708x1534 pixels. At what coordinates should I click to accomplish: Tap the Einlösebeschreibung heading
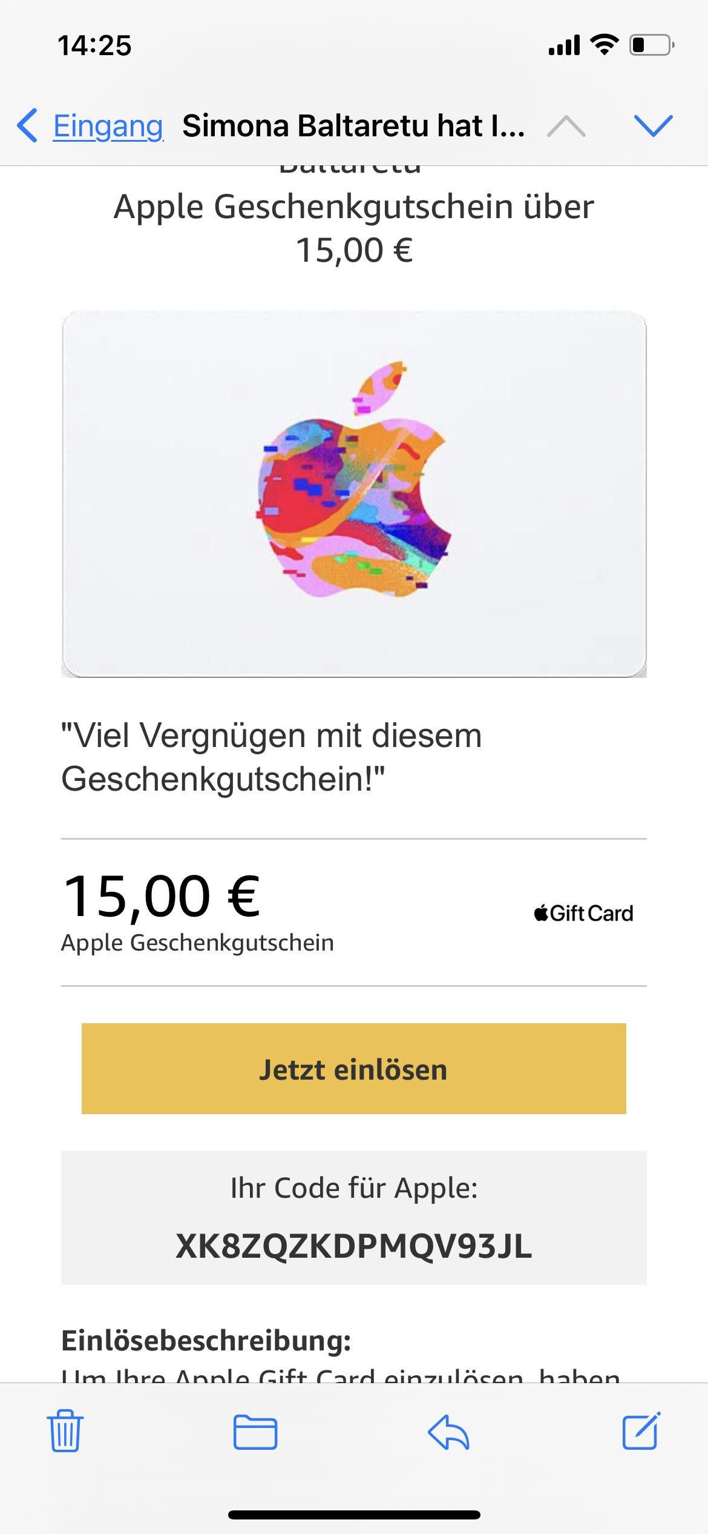(x=206, y=1340)
